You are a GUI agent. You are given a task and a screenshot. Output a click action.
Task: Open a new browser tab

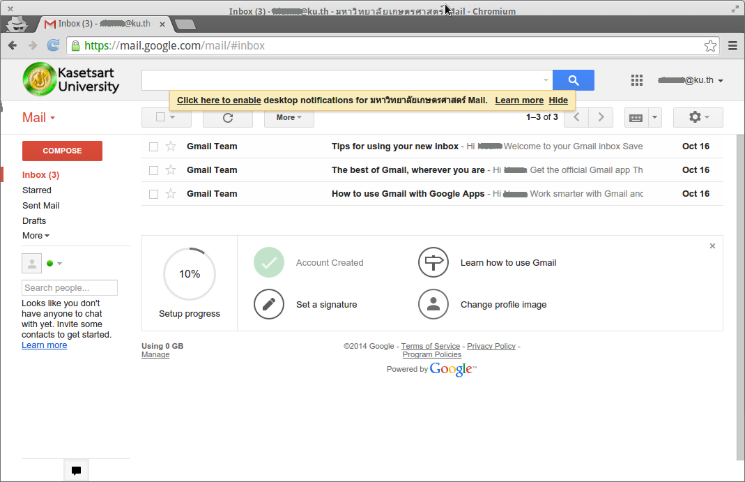(185, 24)
